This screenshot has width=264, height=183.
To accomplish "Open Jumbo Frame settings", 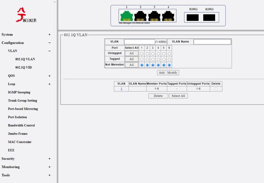I will [x=18, y=134].
